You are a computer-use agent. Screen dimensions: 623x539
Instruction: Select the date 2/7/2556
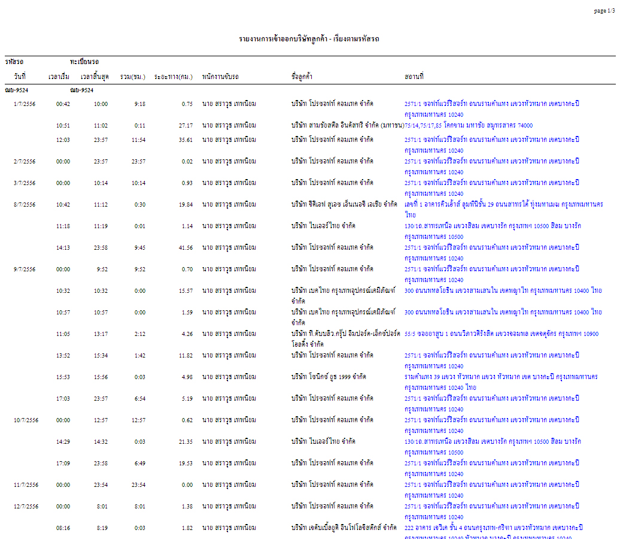click(24, 162)
